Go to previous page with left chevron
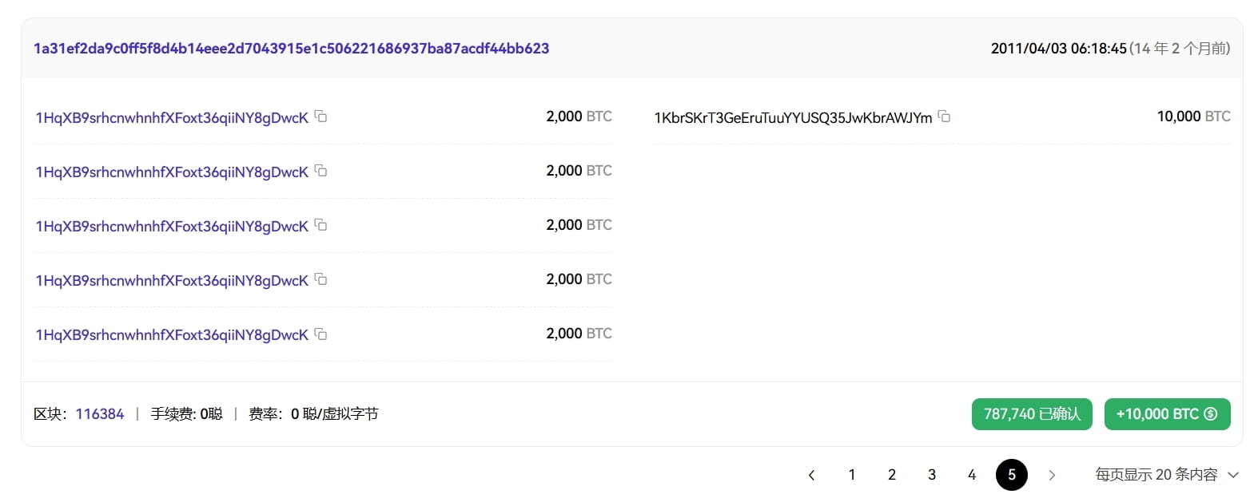1254x498 pixels. tap(811, 475)
